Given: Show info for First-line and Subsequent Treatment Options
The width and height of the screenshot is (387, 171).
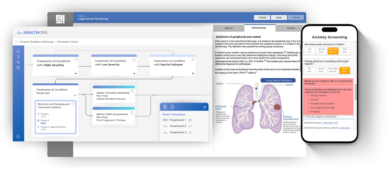Looking at the screenshot, I should click(73, 104).
